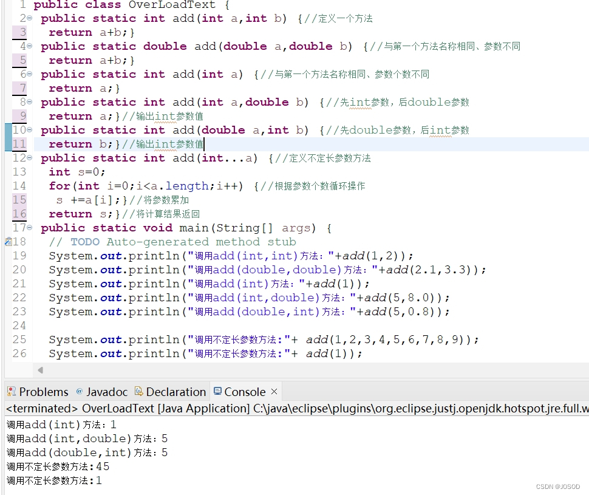Image resolution: width=589 pixels, height=495 pixels.
Task: Switch to the Declaration tab
Action: click(170, 392)
